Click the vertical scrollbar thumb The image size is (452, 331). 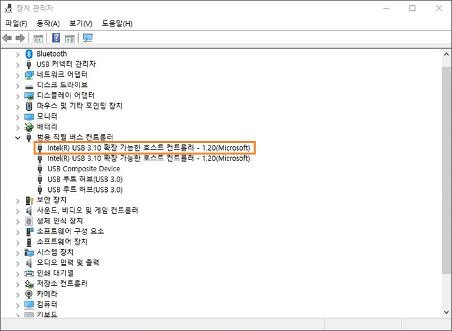point(446,170)
